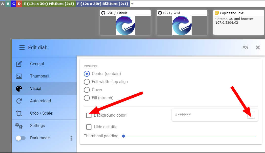
Task: Adjust the Thumbnail padding slider
Action: [124, 136]
